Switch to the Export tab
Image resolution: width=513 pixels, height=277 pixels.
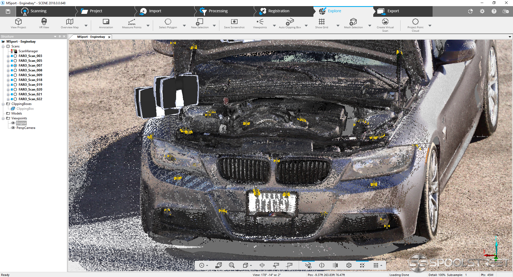tap(403, 11)
